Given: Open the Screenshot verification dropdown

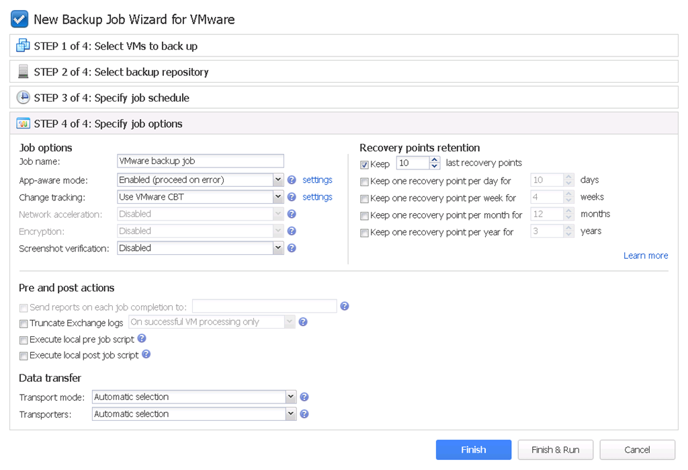Looking at the screenshot, I should point(278,248).
